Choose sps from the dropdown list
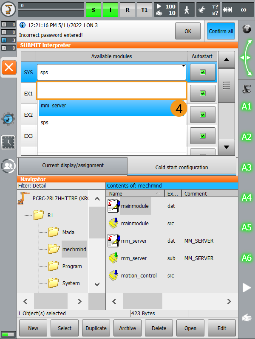 112,123
